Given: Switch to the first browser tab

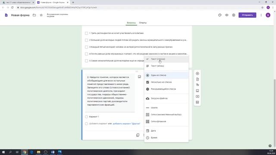Looking at the screenshot, I should pos(18,3).
